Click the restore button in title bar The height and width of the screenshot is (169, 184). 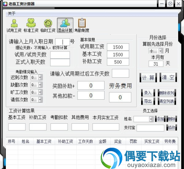pyautogui.click(x=170, y=4)
